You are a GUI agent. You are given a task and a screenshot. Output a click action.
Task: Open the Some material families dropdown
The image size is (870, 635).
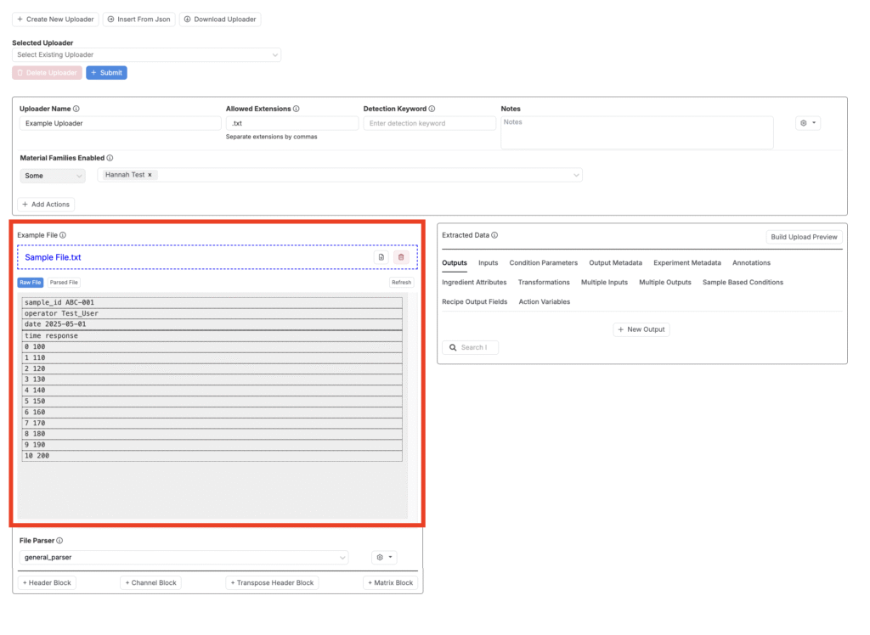[53, 176]
